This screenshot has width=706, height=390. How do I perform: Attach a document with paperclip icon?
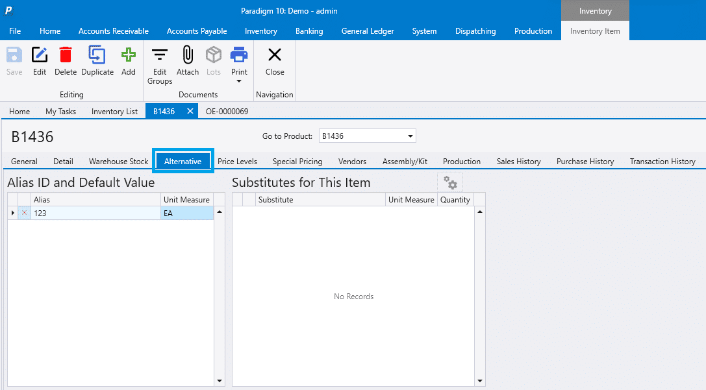pos(188,55)
